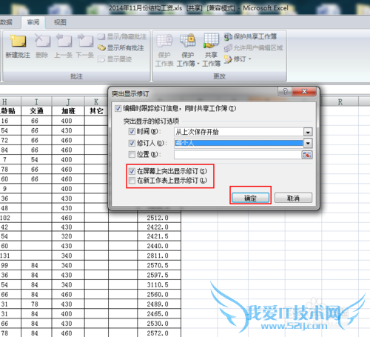Click cell with value 2811.0
Screen dimensions: 370x337
(159, 256)
